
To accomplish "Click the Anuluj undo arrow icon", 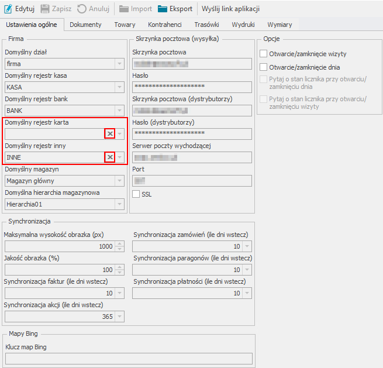I will (x=81, y=9).
